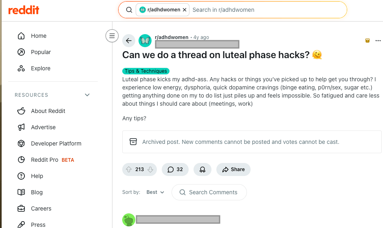Open the Sort by Best dropdown
Viewport: 383px width, 228px height.
click(155, 192)
